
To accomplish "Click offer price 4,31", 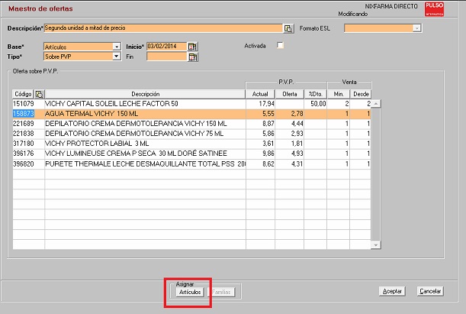I will pyautogui.click(x=297, y=164).
